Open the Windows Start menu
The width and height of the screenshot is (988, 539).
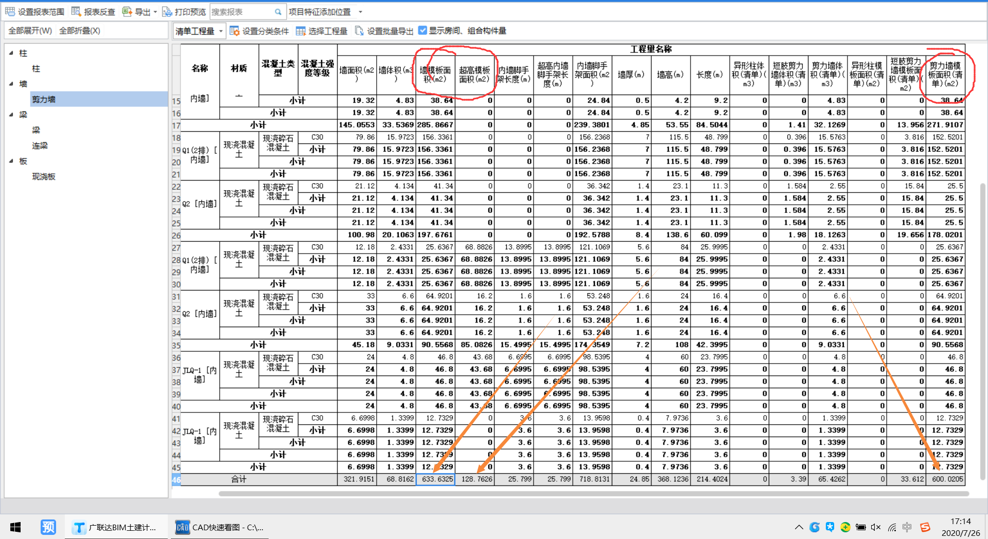pos(15,527)
